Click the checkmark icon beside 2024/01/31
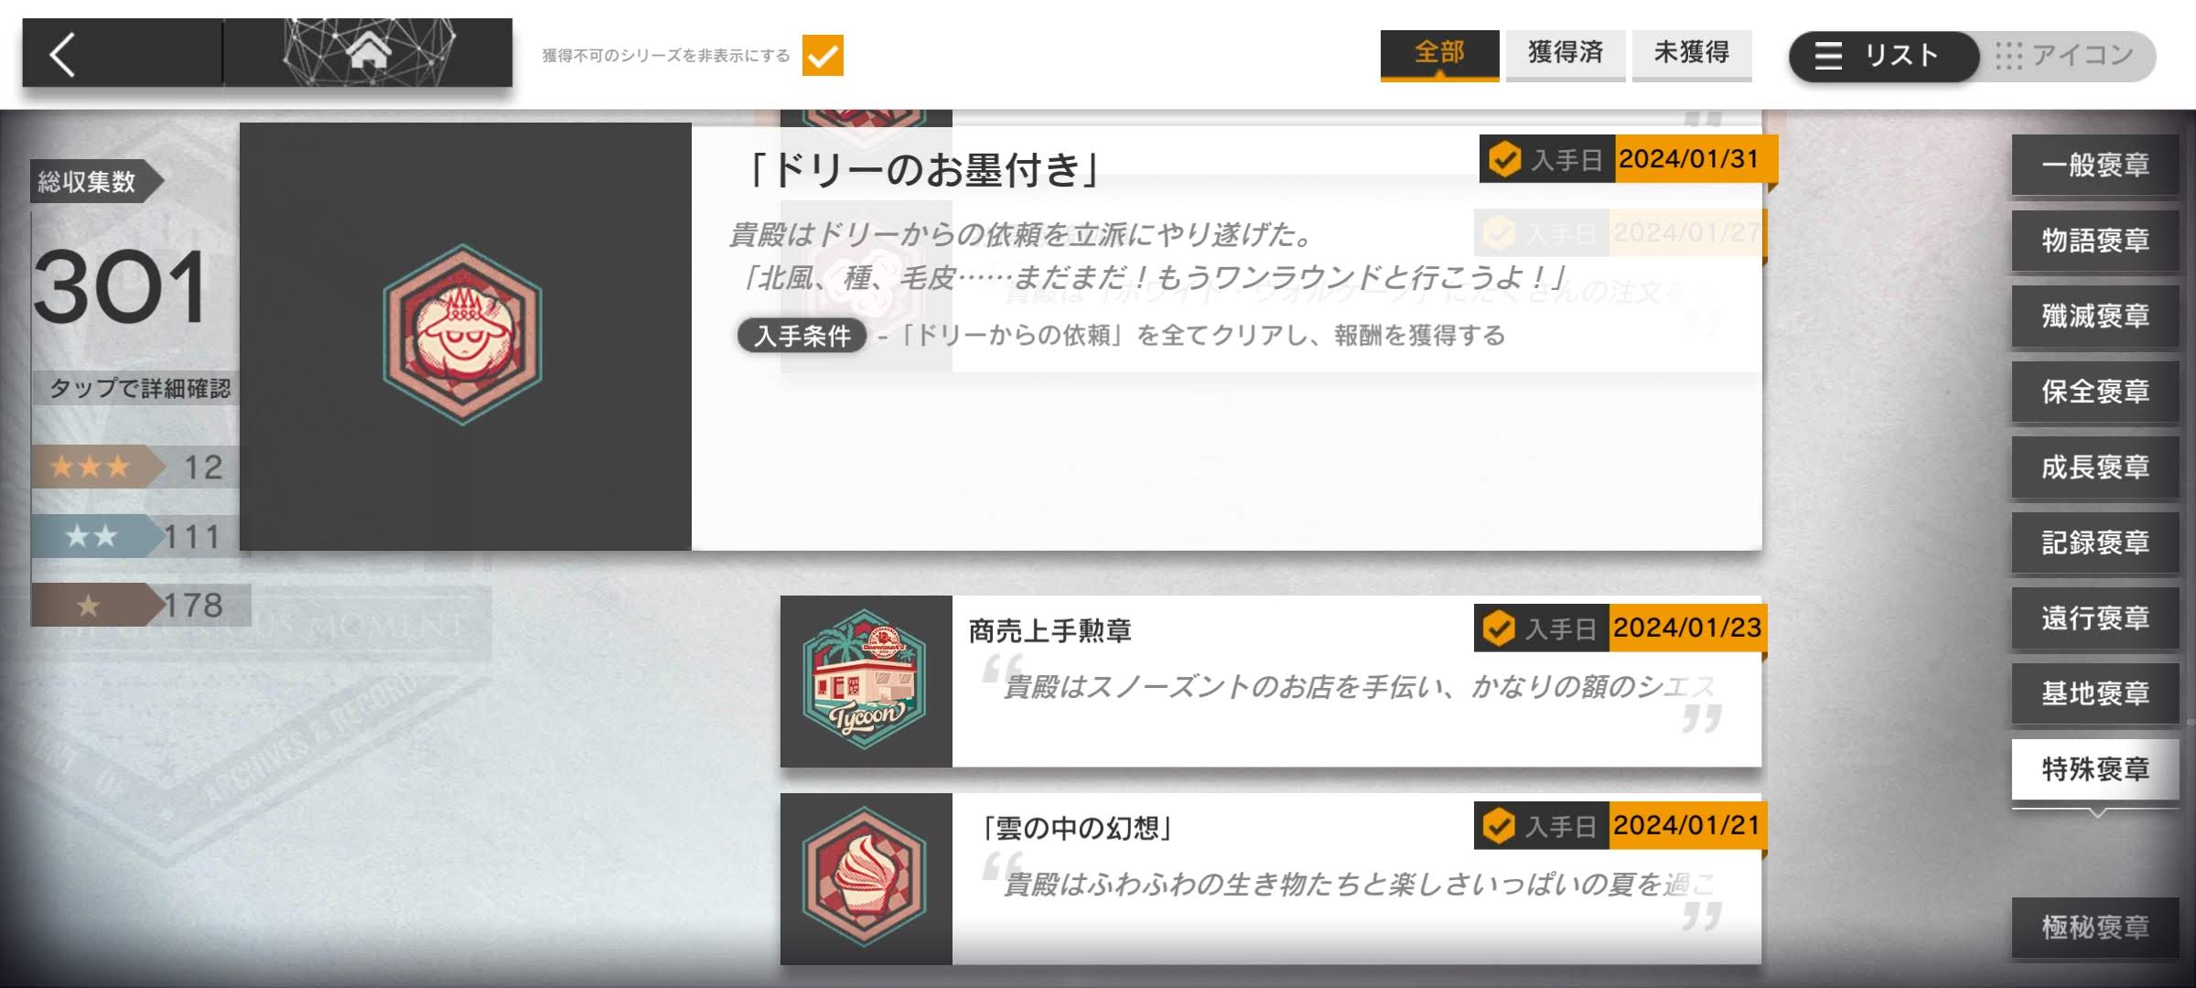Viewport: 2196px width, 988px height. point(1504,159)
